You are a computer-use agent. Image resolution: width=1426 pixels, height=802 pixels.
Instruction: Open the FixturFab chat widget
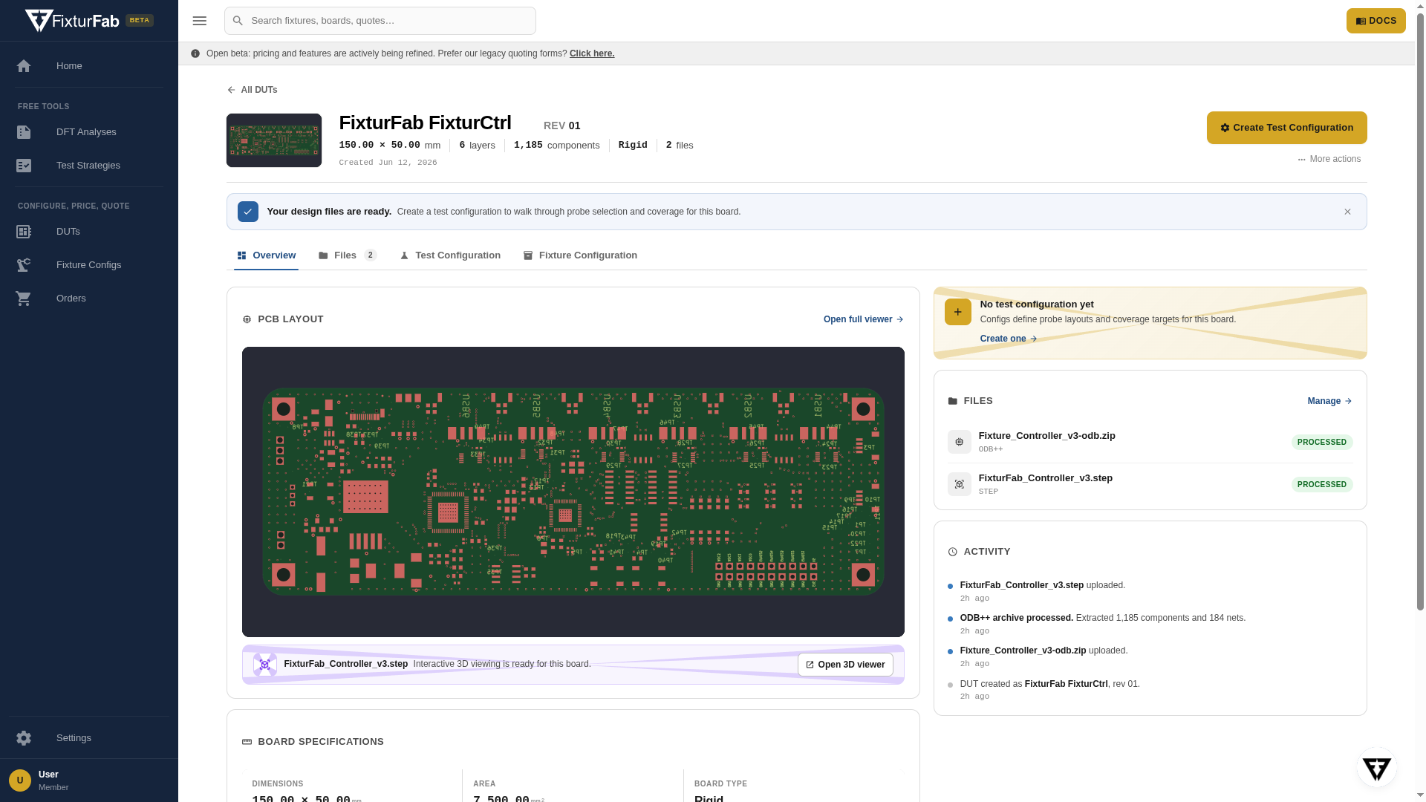pyautogui.click(x=1377, y=768)
